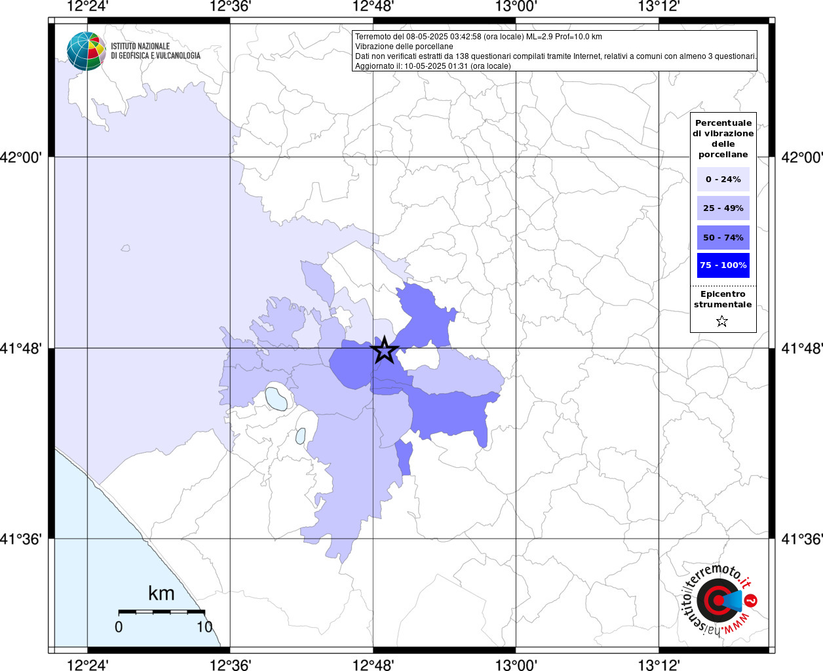Click the right latitude label 41°36'

(x=802, y=539)
